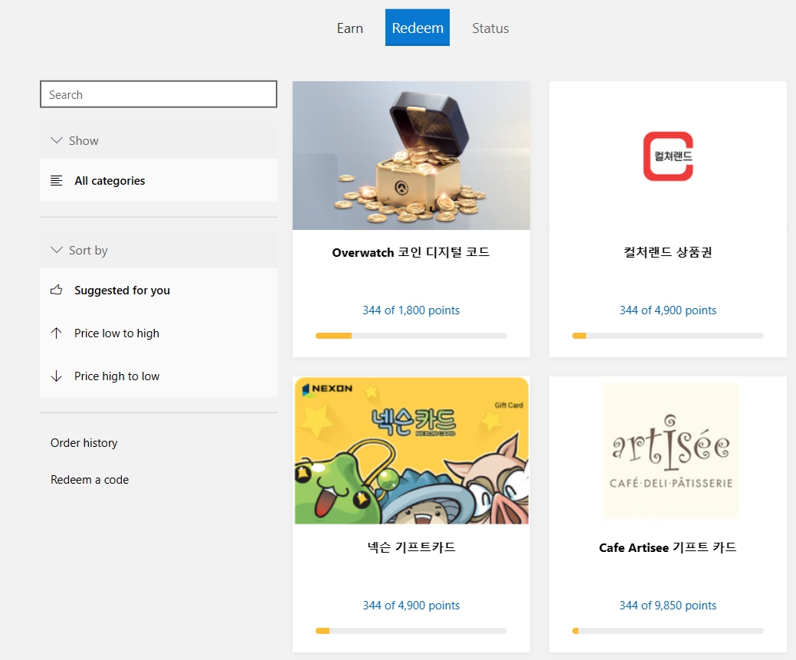This screenshot has height=660, width=796.
Task: Open the 컬쳐랜드 상품권 title
Action: (668, 252)
